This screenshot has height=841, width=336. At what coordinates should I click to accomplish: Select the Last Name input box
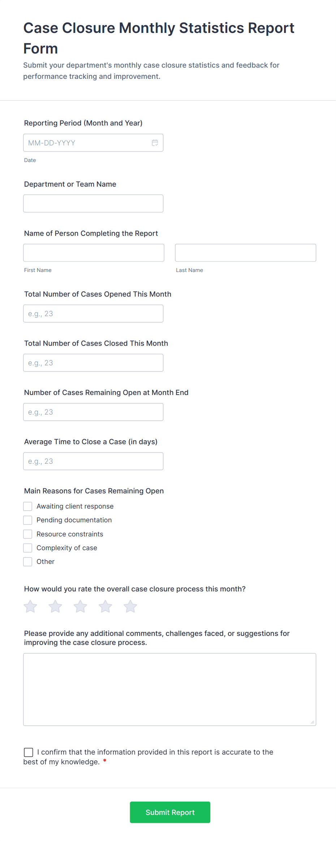point(245,253)
